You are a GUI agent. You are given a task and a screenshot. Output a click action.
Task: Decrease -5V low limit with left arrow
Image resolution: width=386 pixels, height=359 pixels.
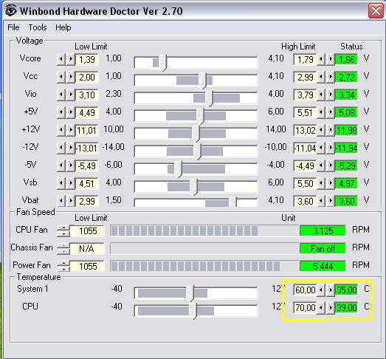click(61, 165)
